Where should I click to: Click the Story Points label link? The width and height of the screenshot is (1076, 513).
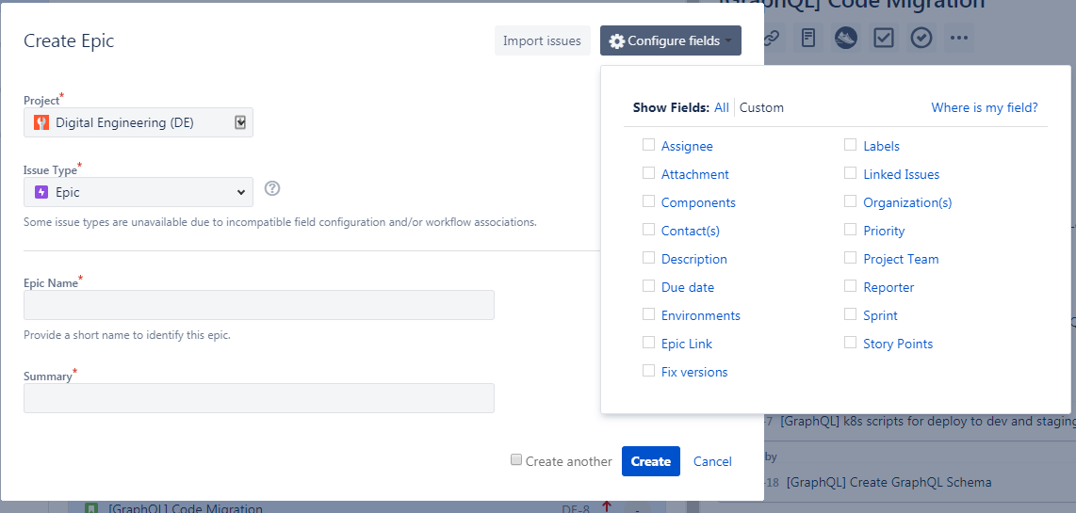pos(898,344)
